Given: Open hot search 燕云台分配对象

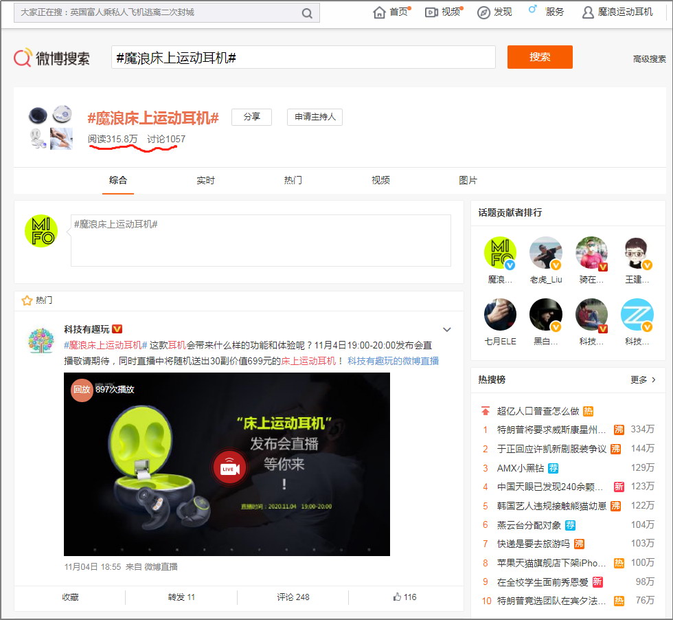Looking at the screenshot, I should (529, 525).
